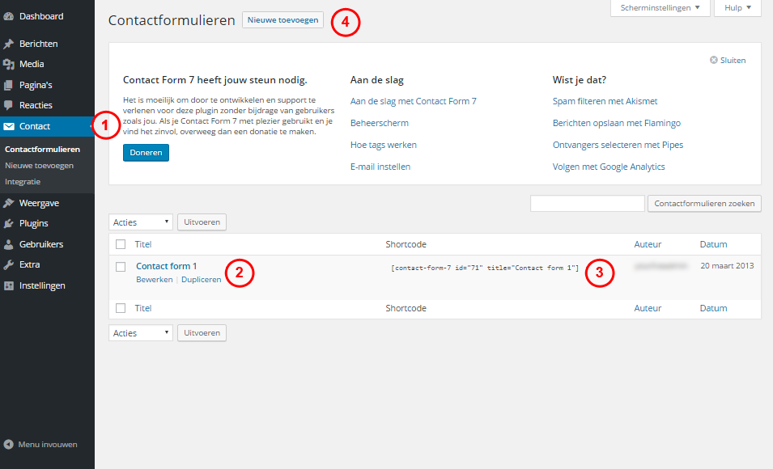
Task: Open the Media library icon
Action: [x=12, y=64]
